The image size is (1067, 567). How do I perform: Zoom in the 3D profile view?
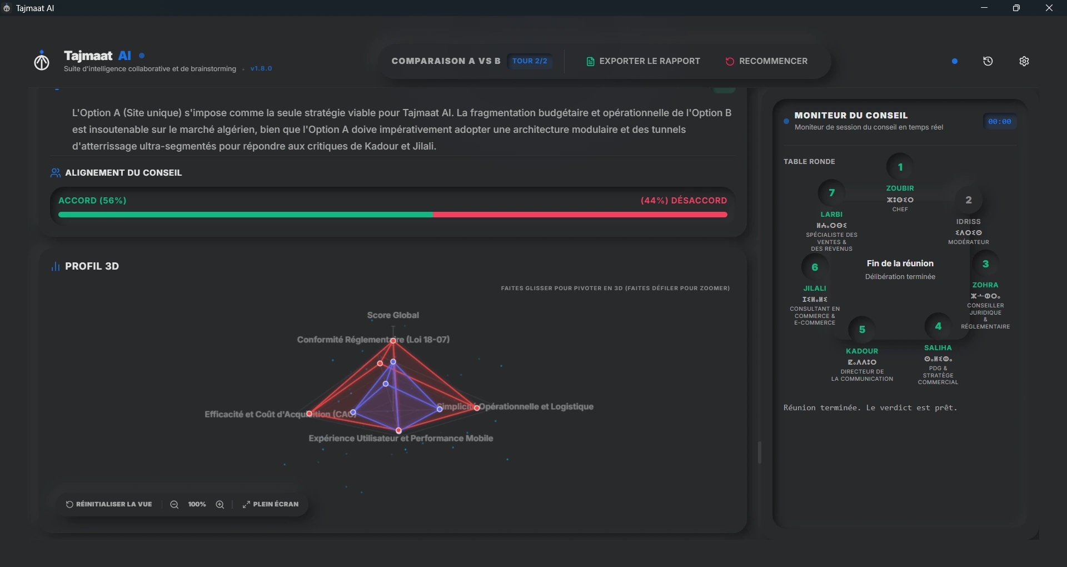[220, 504]
